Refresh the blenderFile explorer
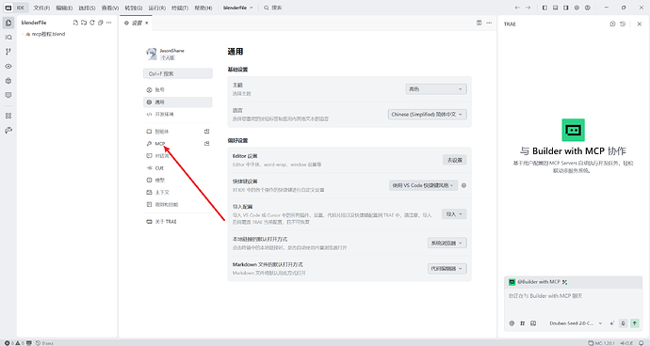The width and height of the screenshot is (650, 346). pos(92,23)
